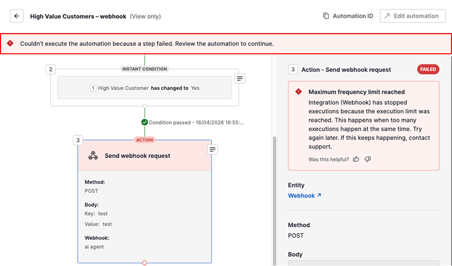Give thumbs down to the error message
The image size is (452, 266).
(x=368, y=159)
